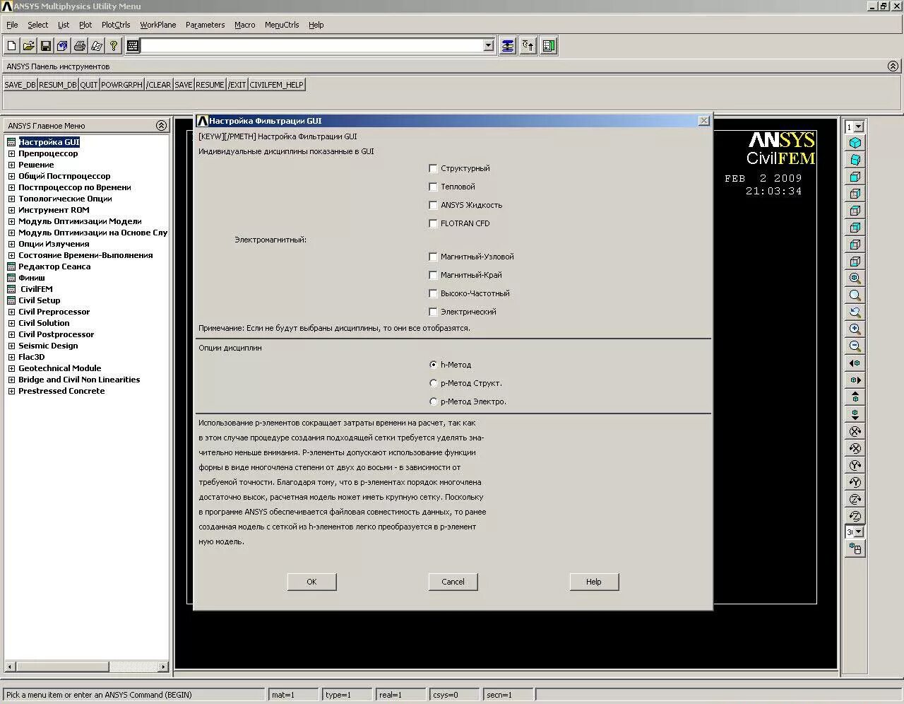Click the SAVE_DB toolbar button
904x704 pixels.
pos(20,85)
